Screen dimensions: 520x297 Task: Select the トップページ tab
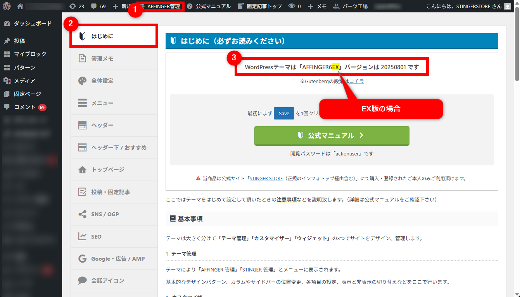114,170
